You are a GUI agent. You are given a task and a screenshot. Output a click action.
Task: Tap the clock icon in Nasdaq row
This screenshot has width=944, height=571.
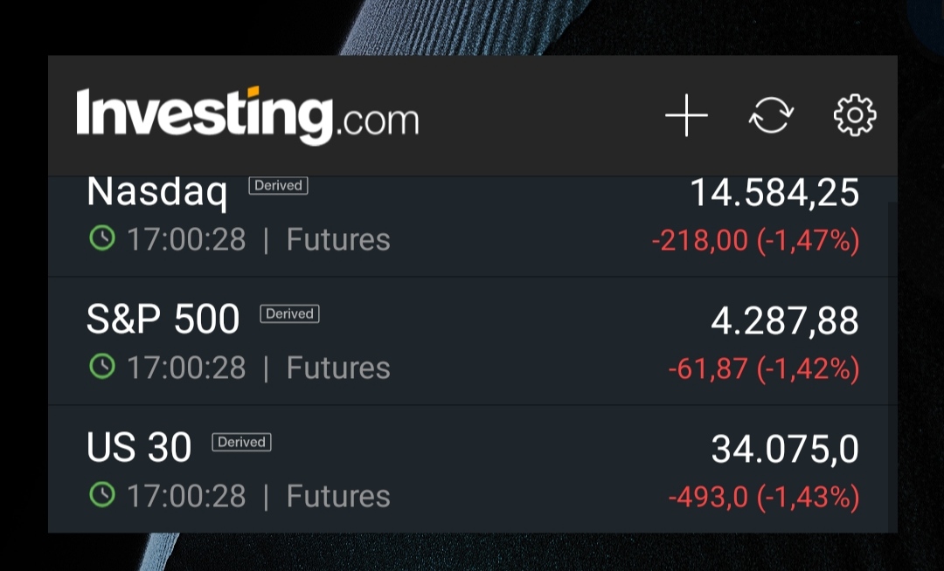tap(102, 238)
